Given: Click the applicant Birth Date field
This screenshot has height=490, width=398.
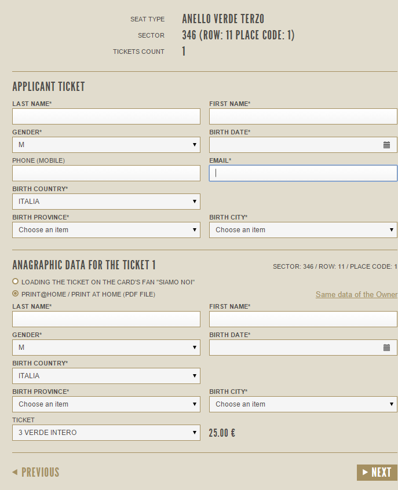Looking at the screenshot, I should coord(303,145).
